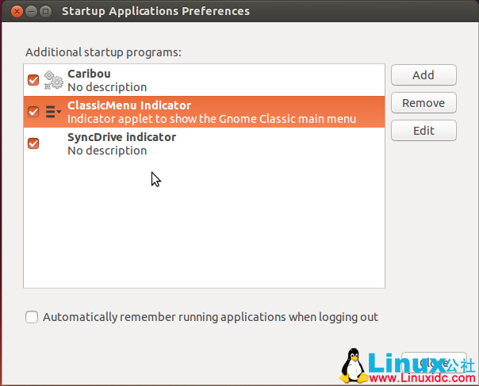The height and width of the screenshot is (386, 479).
Task: Uncheck the Caribou startup checkbox
Action: pyautogui.click(x=33, y=80)
